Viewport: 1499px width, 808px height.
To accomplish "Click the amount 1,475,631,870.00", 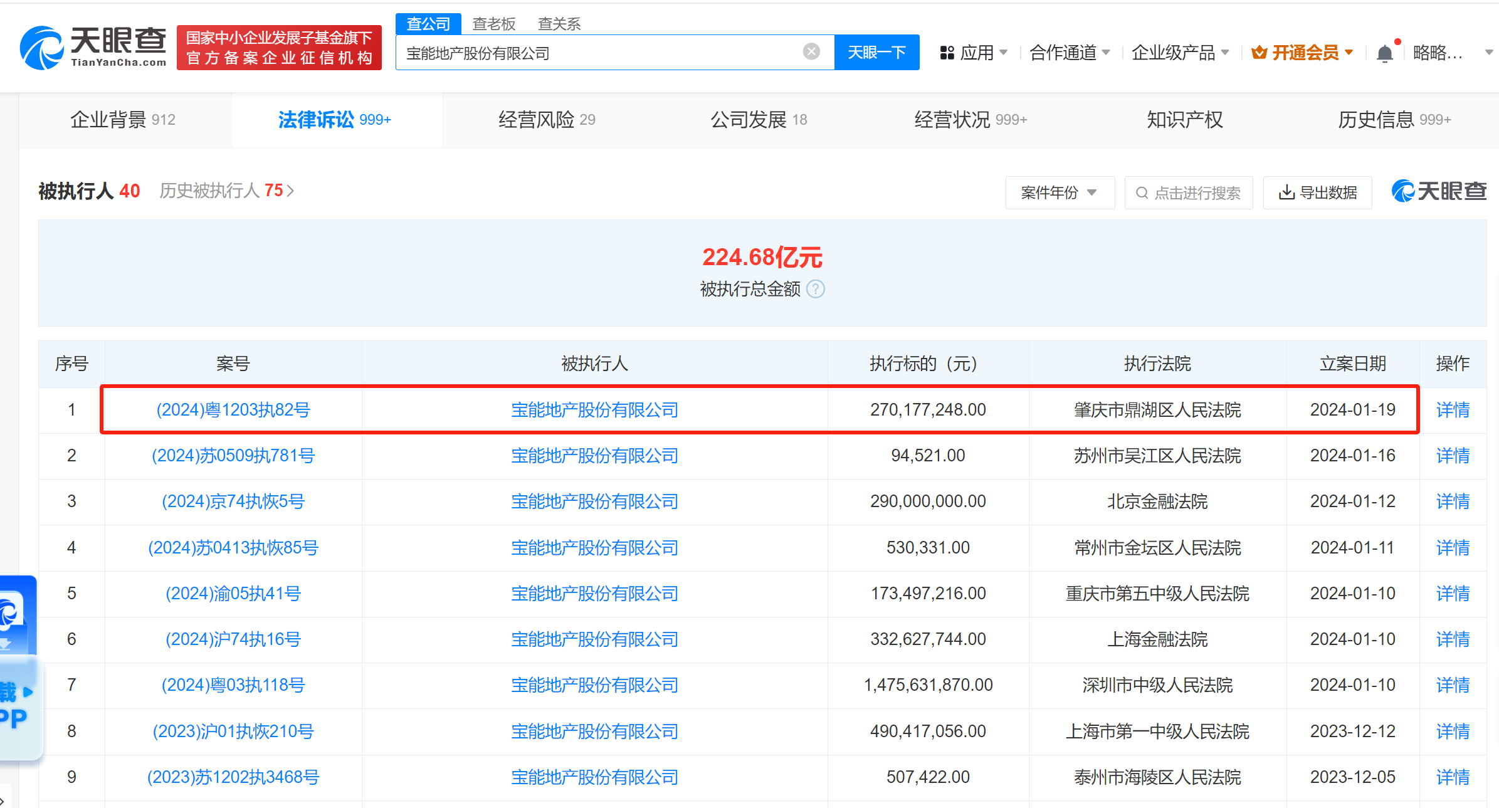I will (x=928, y=685).
